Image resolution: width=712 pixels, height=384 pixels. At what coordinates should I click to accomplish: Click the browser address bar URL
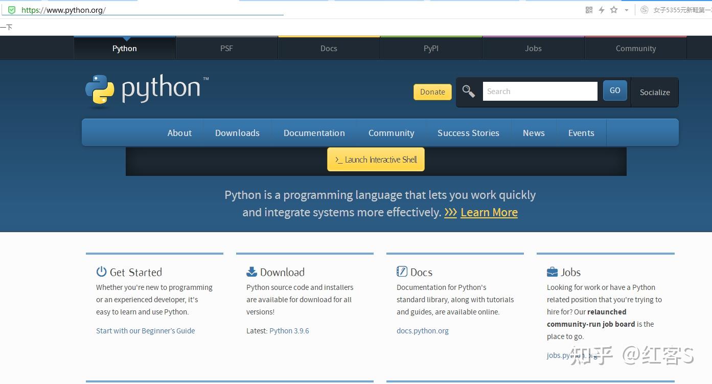[x=63, y=10]
